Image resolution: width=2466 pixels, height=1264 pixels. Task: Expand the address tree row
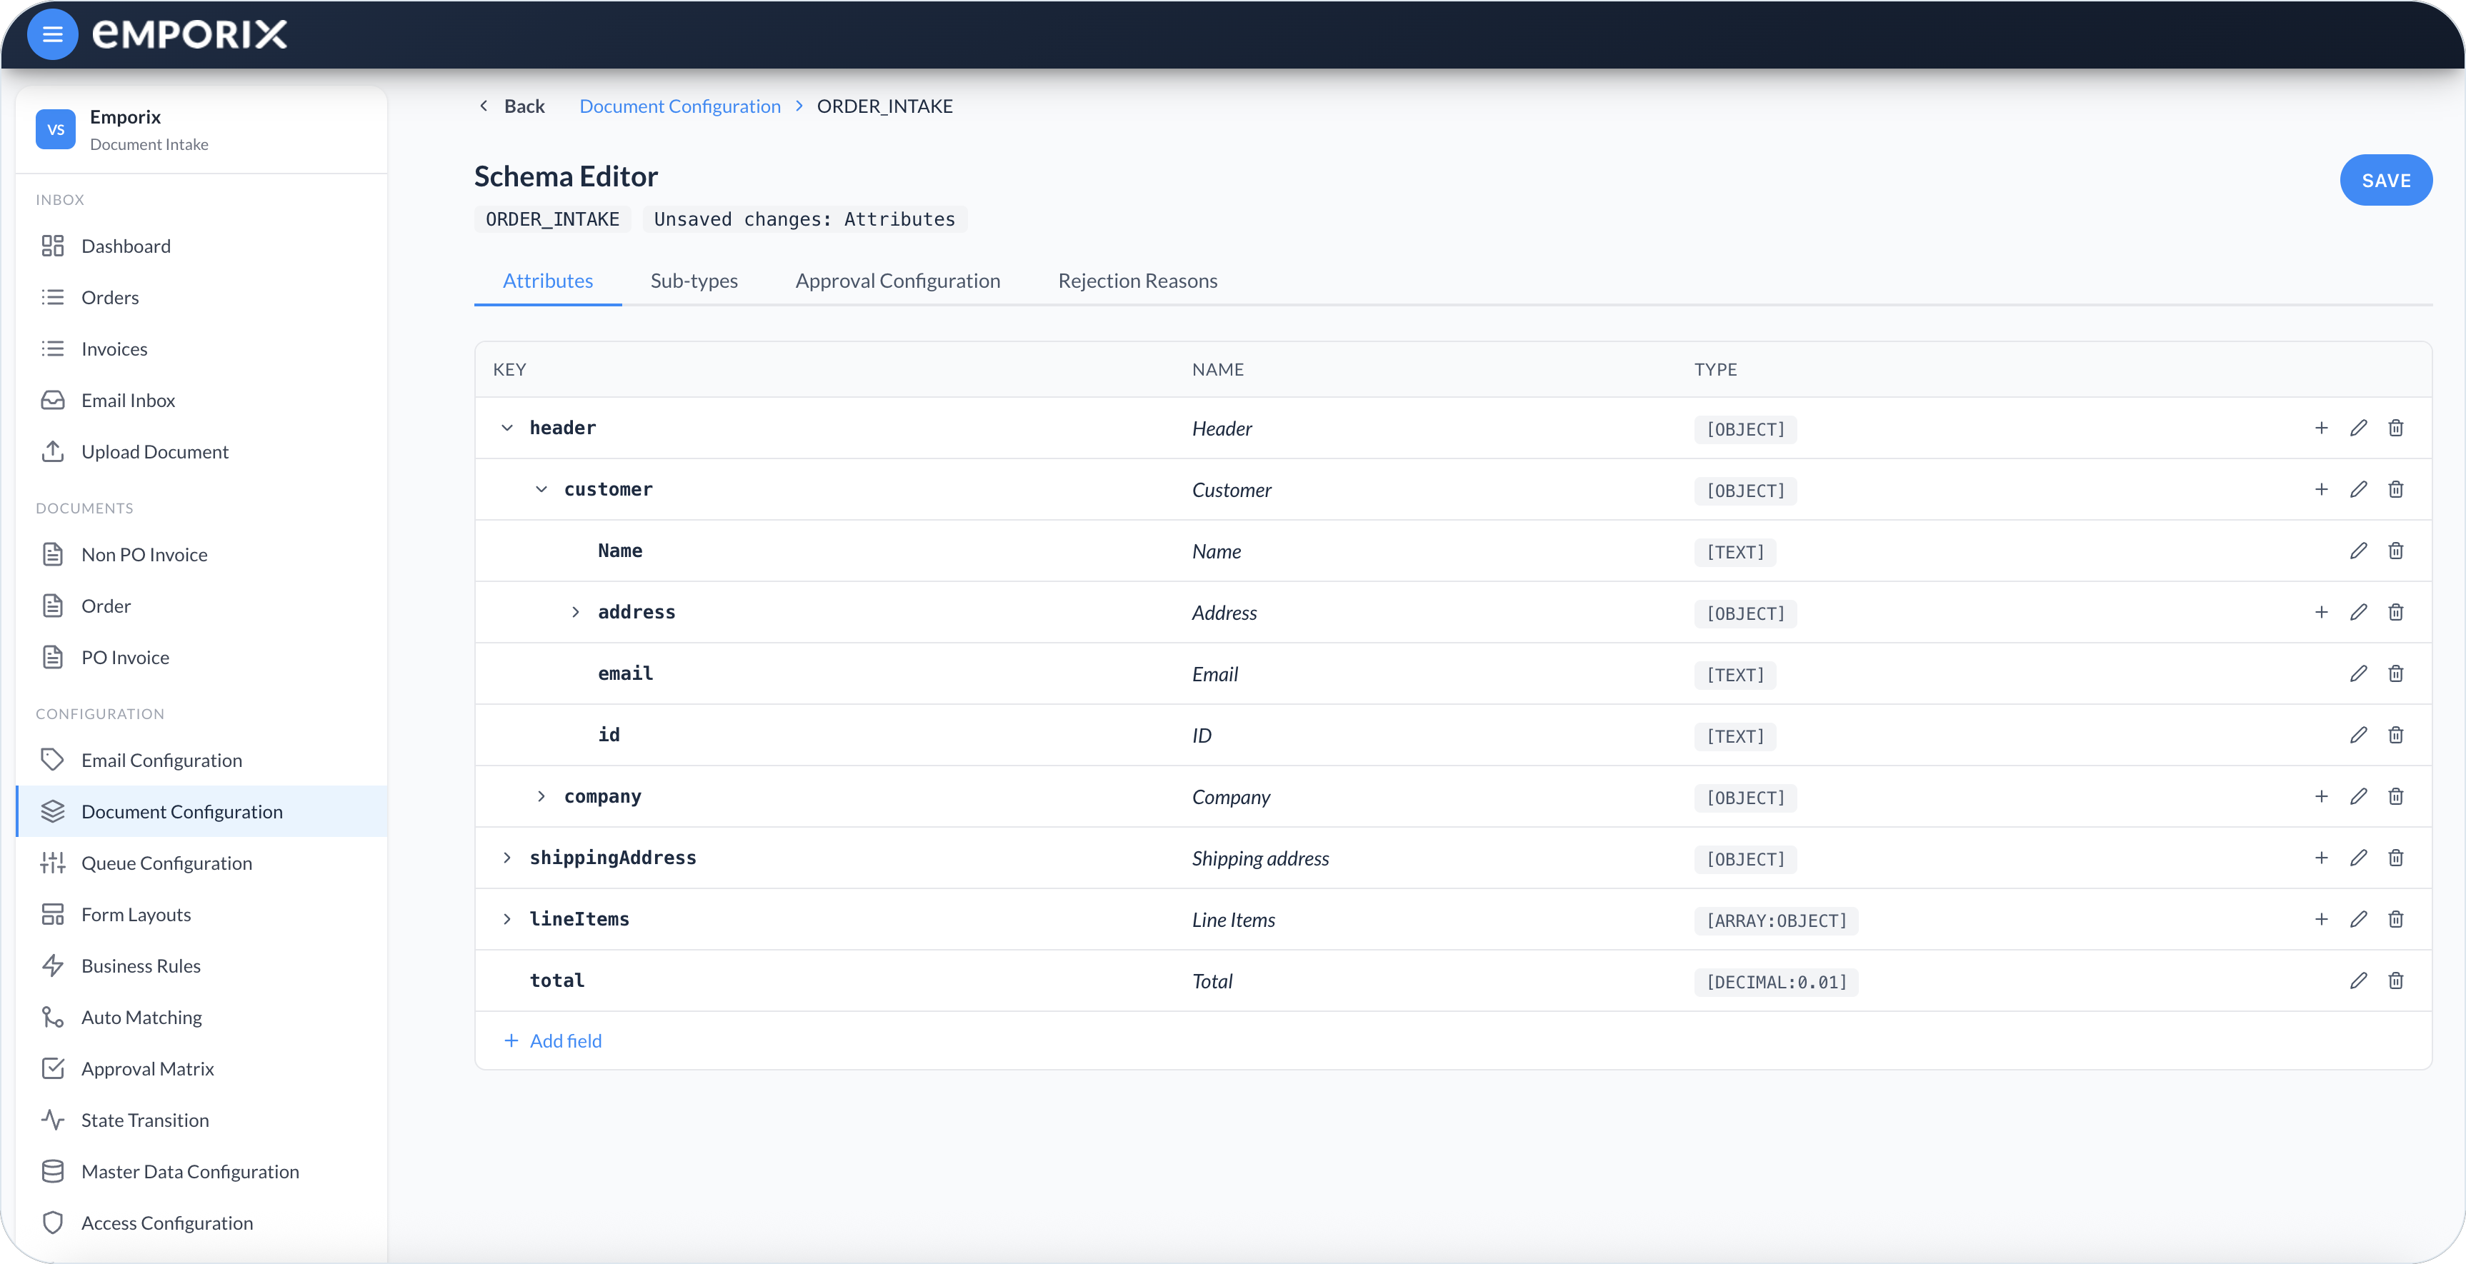[x=575, y=611]
